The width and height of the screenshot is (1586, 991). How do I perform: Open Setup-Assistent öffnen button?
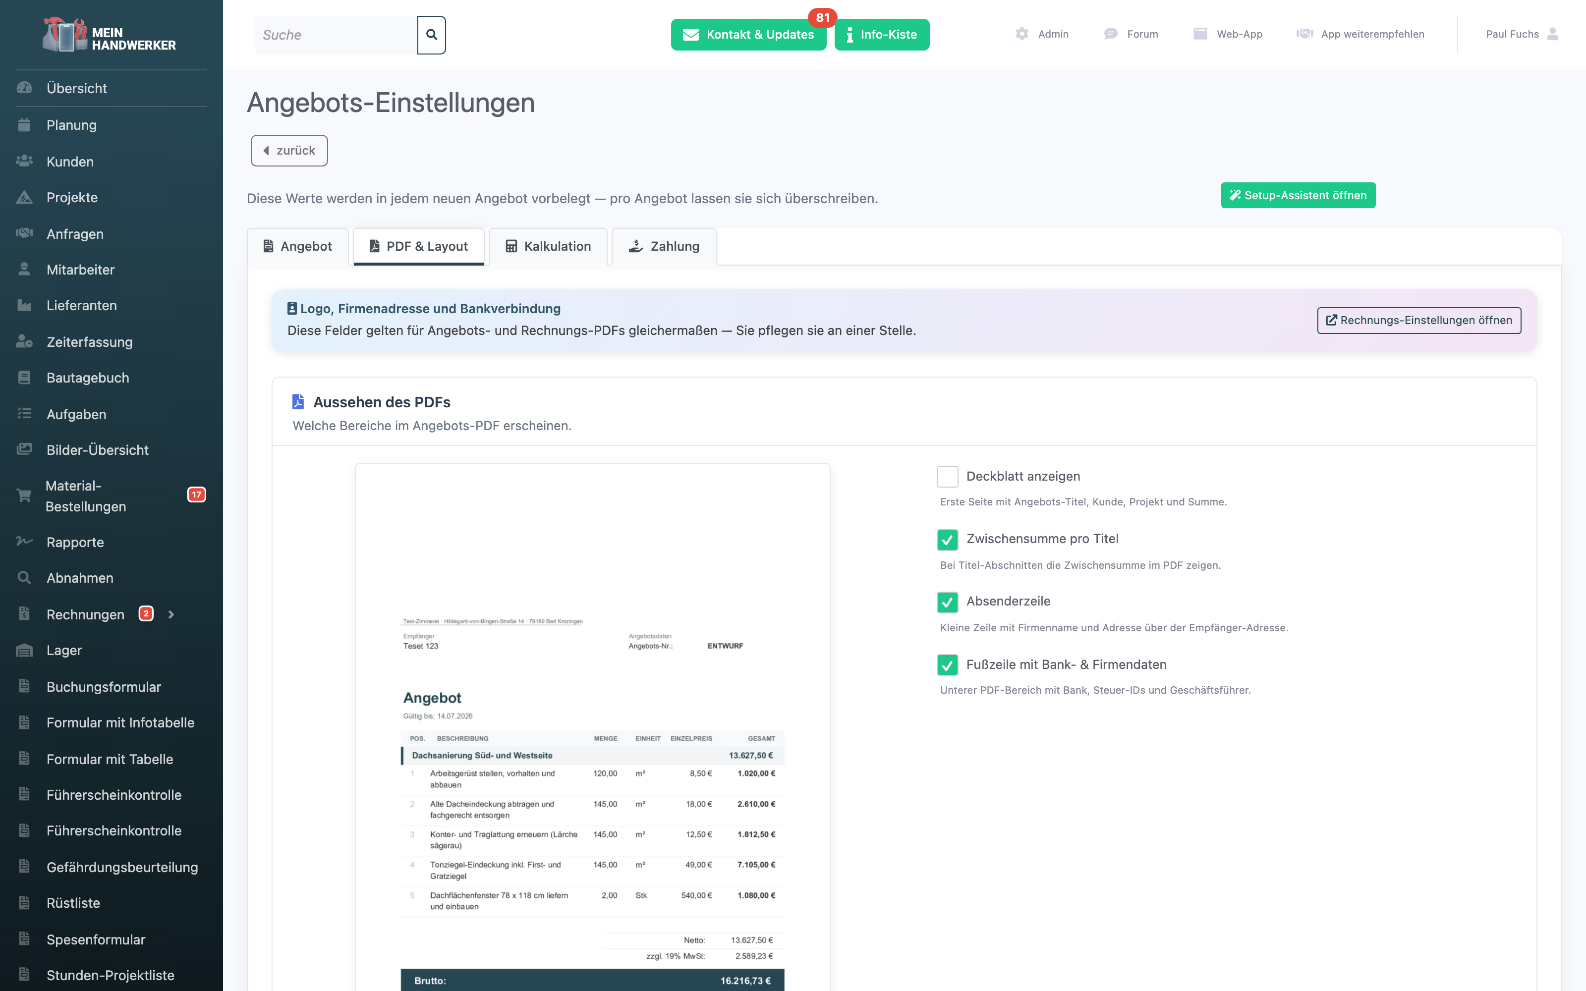pos(1298,195)
